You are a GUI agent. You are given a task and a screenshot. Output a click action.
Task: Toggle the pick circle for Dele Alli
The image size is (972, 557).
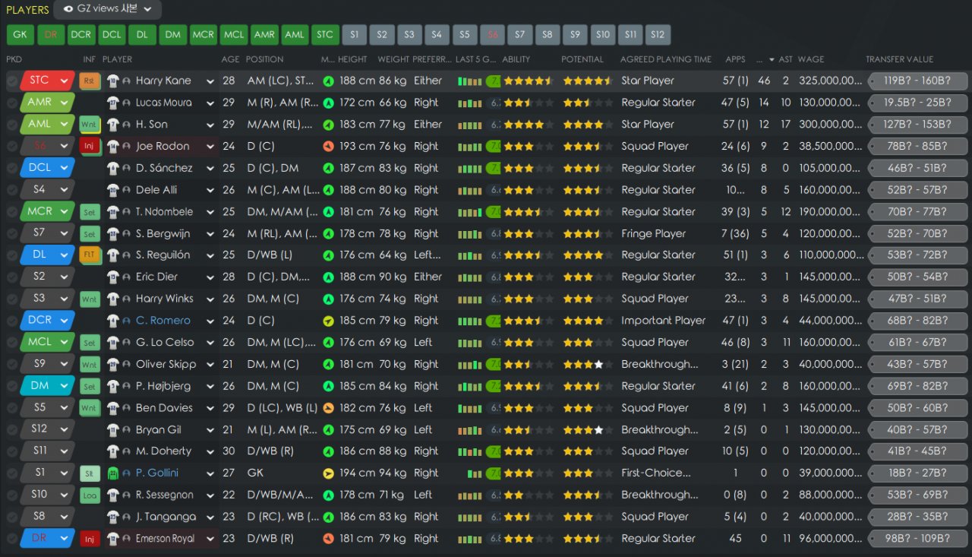coord(12,190)
